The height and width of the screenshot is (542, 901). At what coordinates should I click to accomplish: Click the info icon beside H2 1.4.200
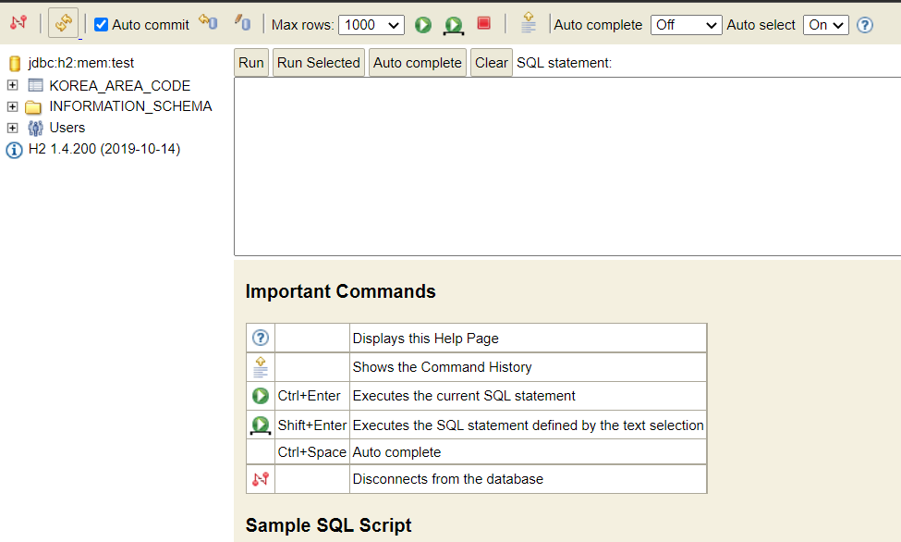coord(15,150)
